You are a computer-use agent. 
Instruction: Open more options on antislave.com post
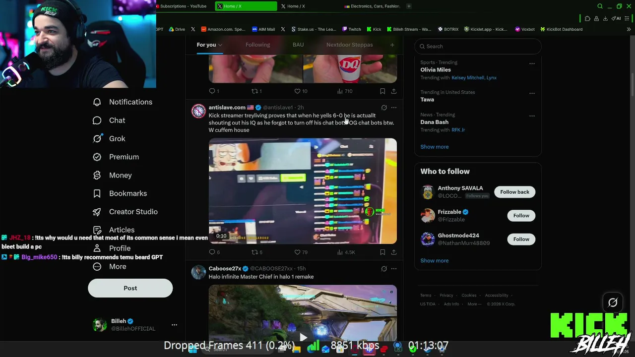394,108
